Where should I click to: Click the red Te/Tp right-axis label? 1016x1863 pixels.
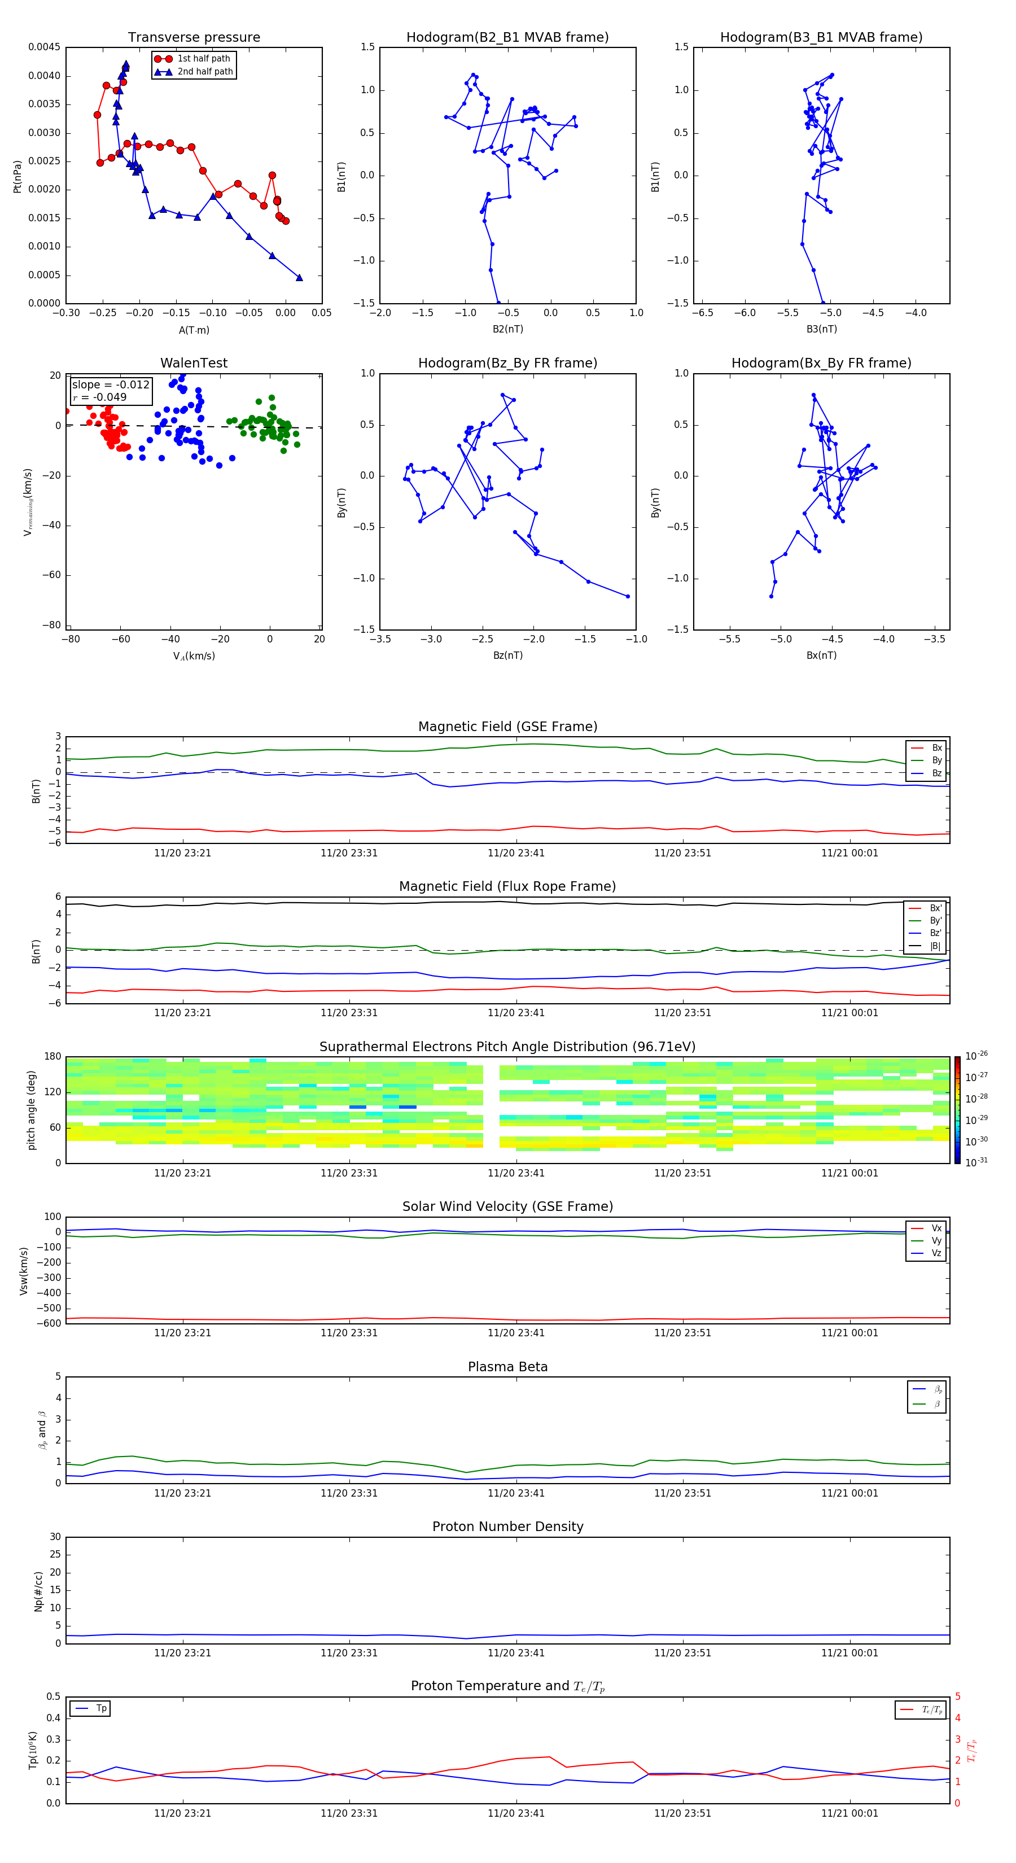coord(972,1750)
